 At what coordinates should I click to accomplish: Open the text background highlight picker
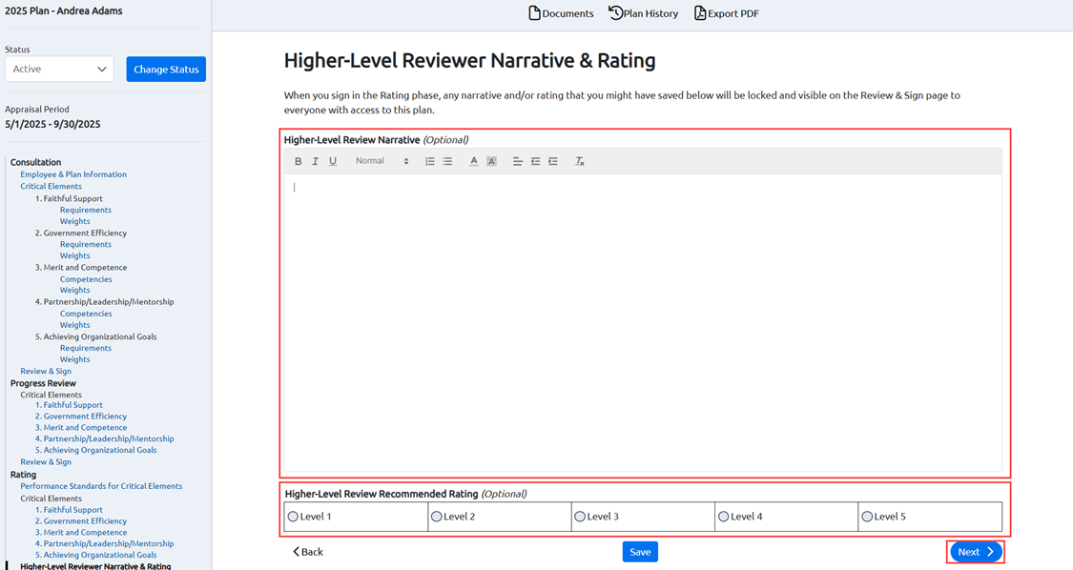point(491,161)
